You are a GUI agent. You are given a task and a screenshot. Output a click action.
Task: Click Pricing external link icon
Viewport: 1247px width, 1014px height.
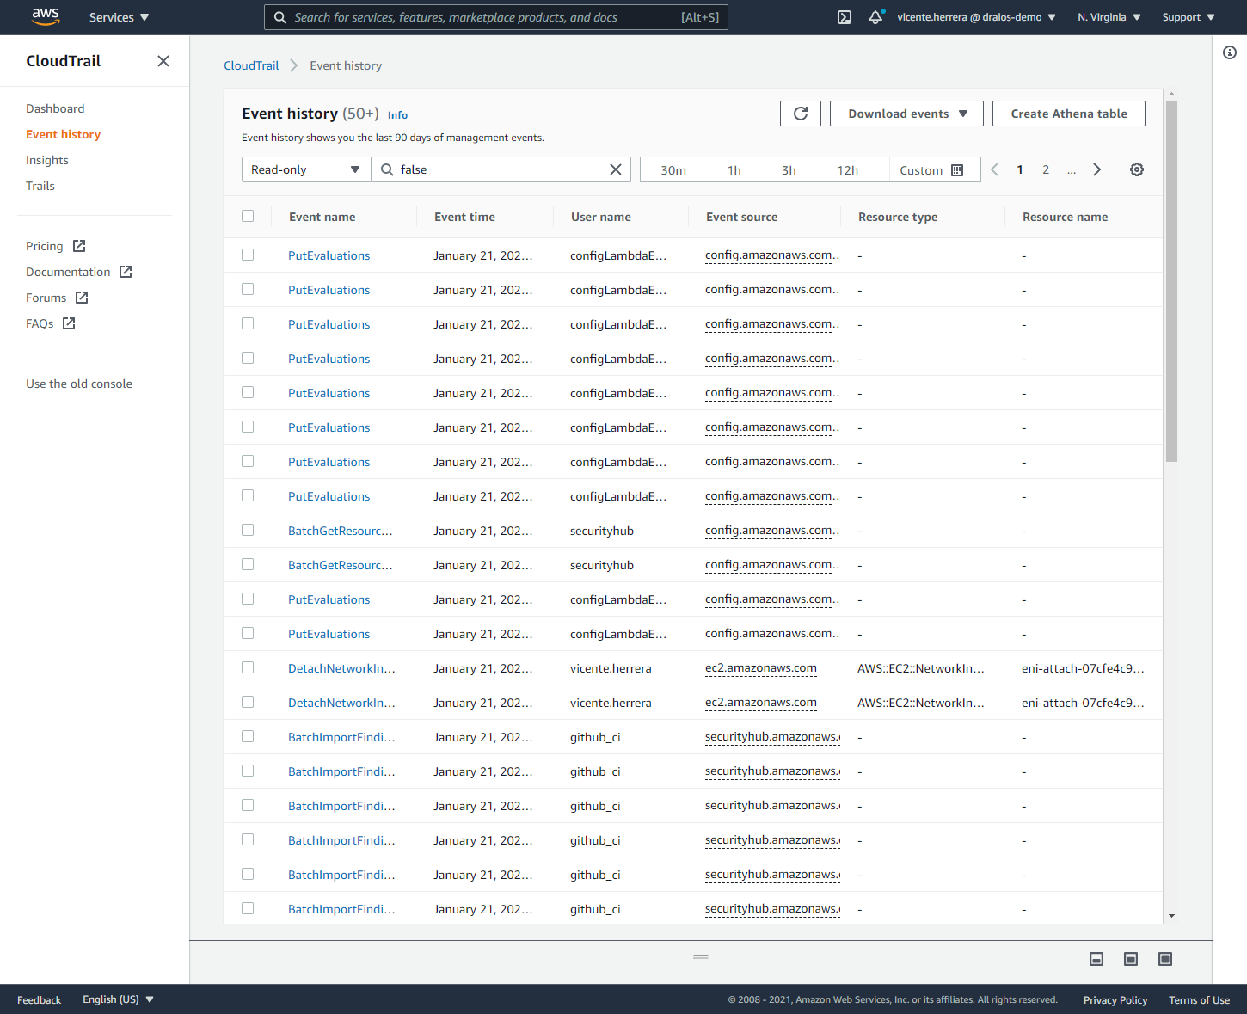click(x=79, y=246)
